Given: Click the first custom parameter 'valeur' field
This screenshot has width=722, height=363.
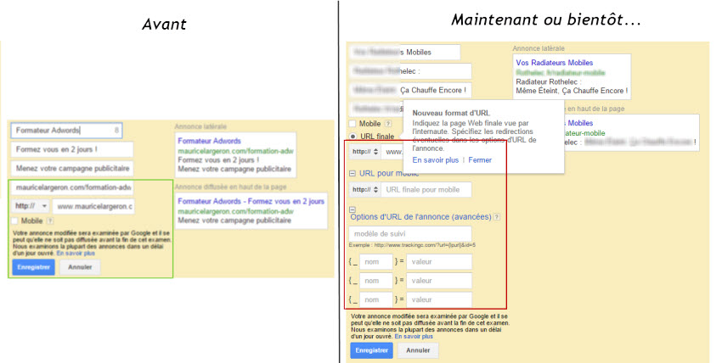Looking at the screenshot, I should pos(439,262).
